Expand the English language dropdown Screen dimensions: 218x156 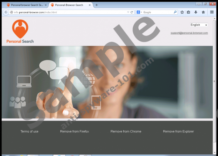[199, 25]
